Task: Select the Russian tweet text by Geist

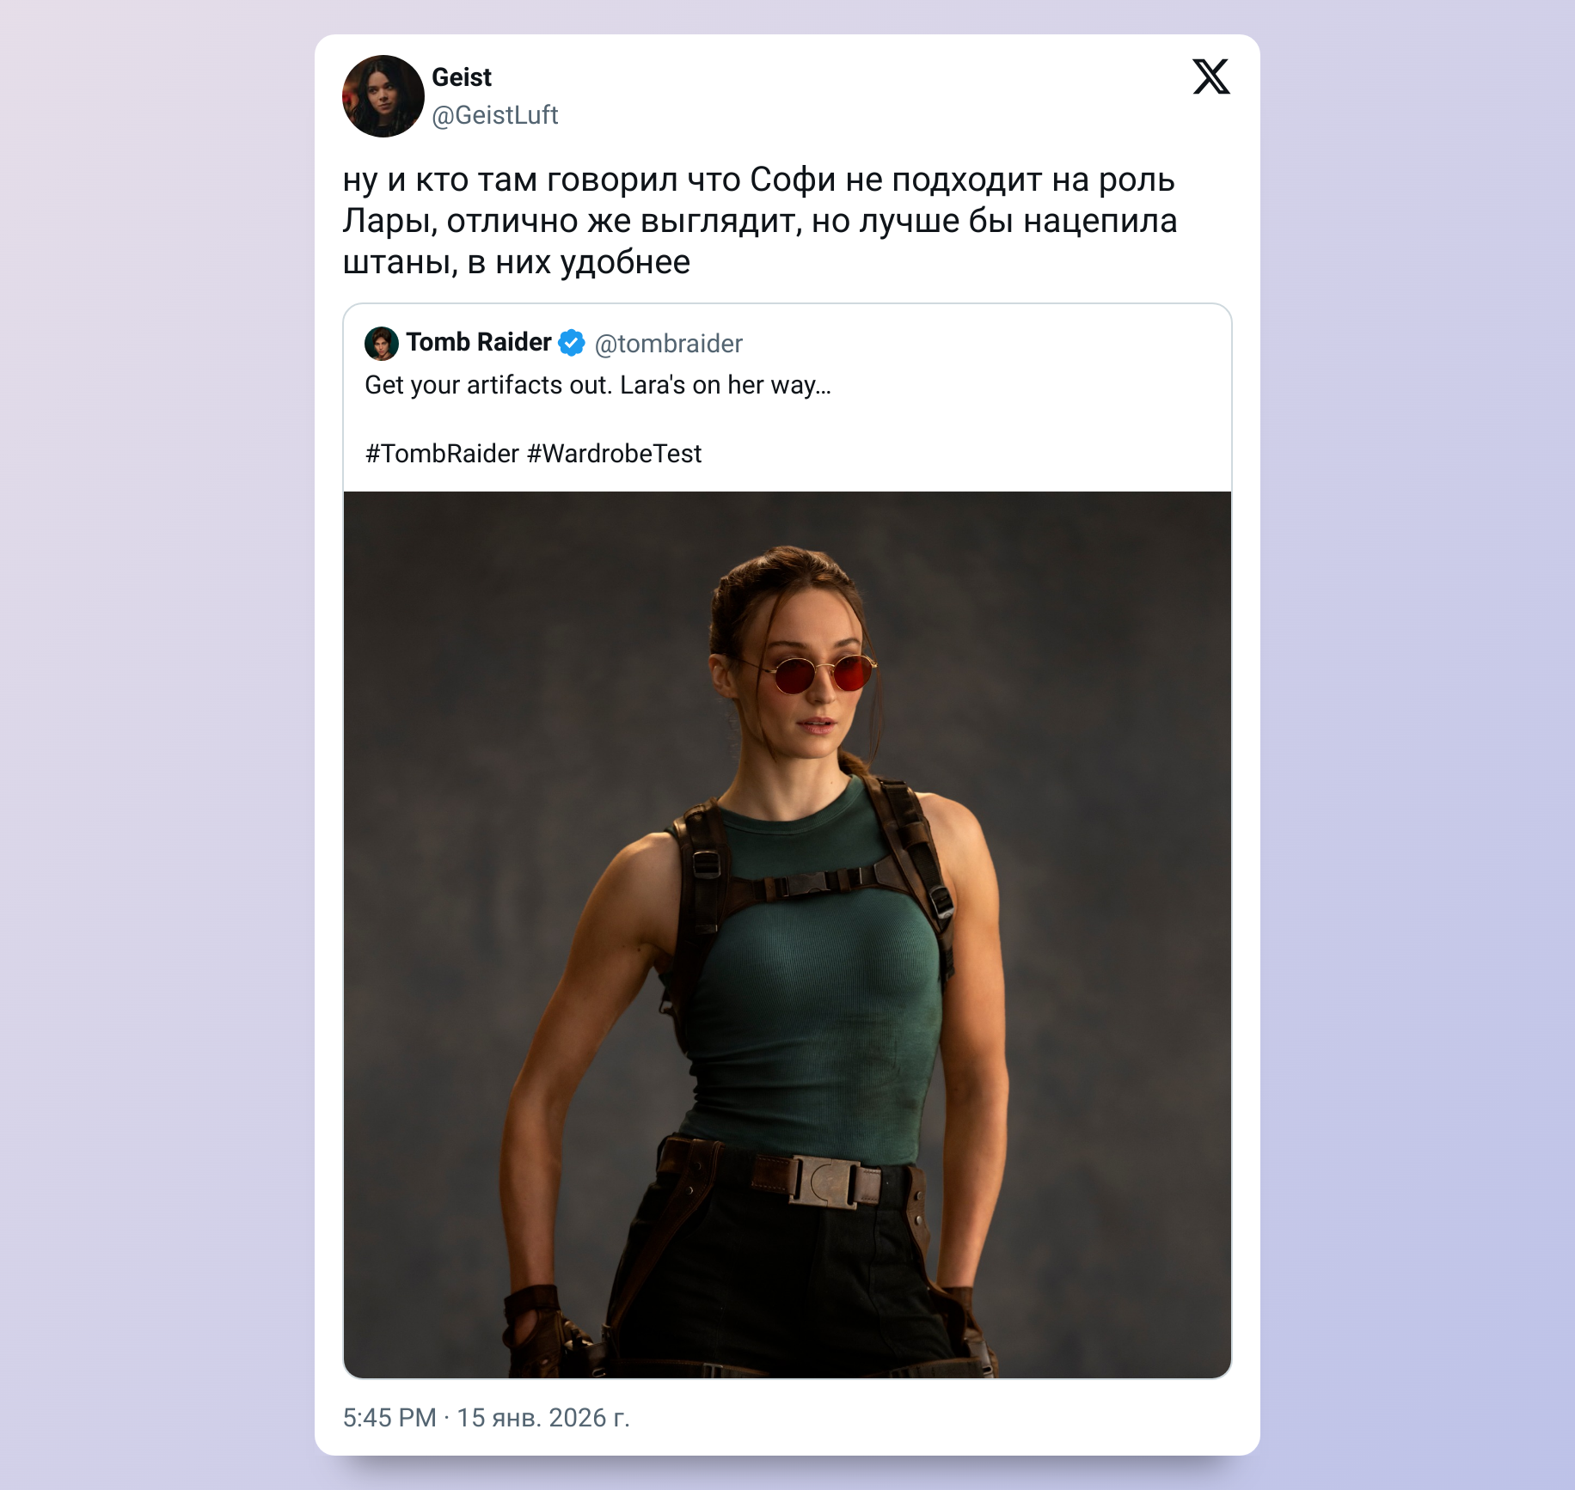Action: coord(760,221)
